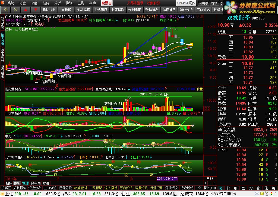278x197 pixels.
Task: Click the hand pointer icon near 假阴真阳
Action: [x=61, y=72]
